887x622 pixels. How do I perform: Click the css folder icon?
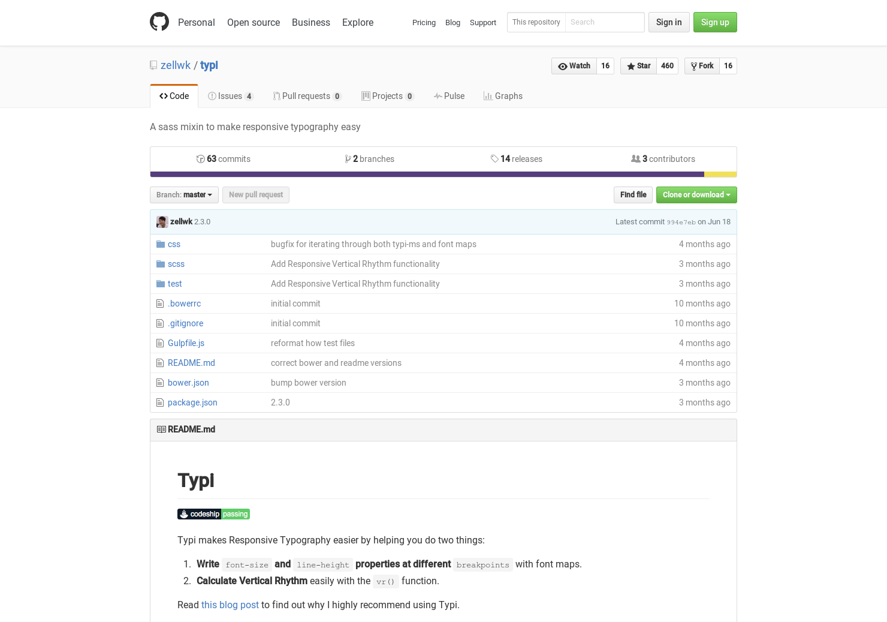tap(161, 244)
